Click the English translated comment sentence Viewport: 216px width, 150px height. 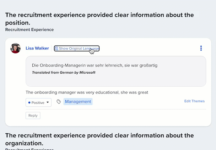(x=87, y=92)
